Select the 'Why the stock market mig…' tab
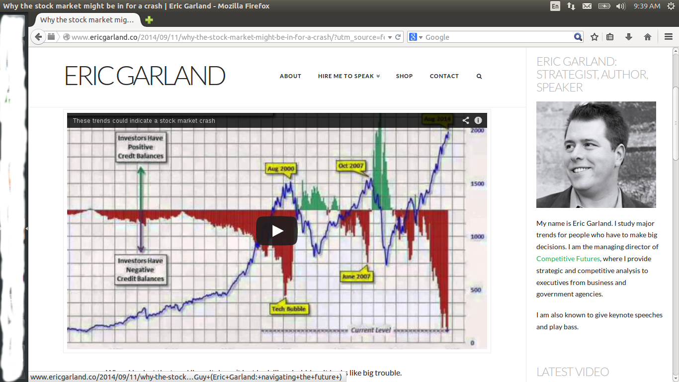This screenshot has height=382, width=679. pyautogui.click(x=87, y=20)
